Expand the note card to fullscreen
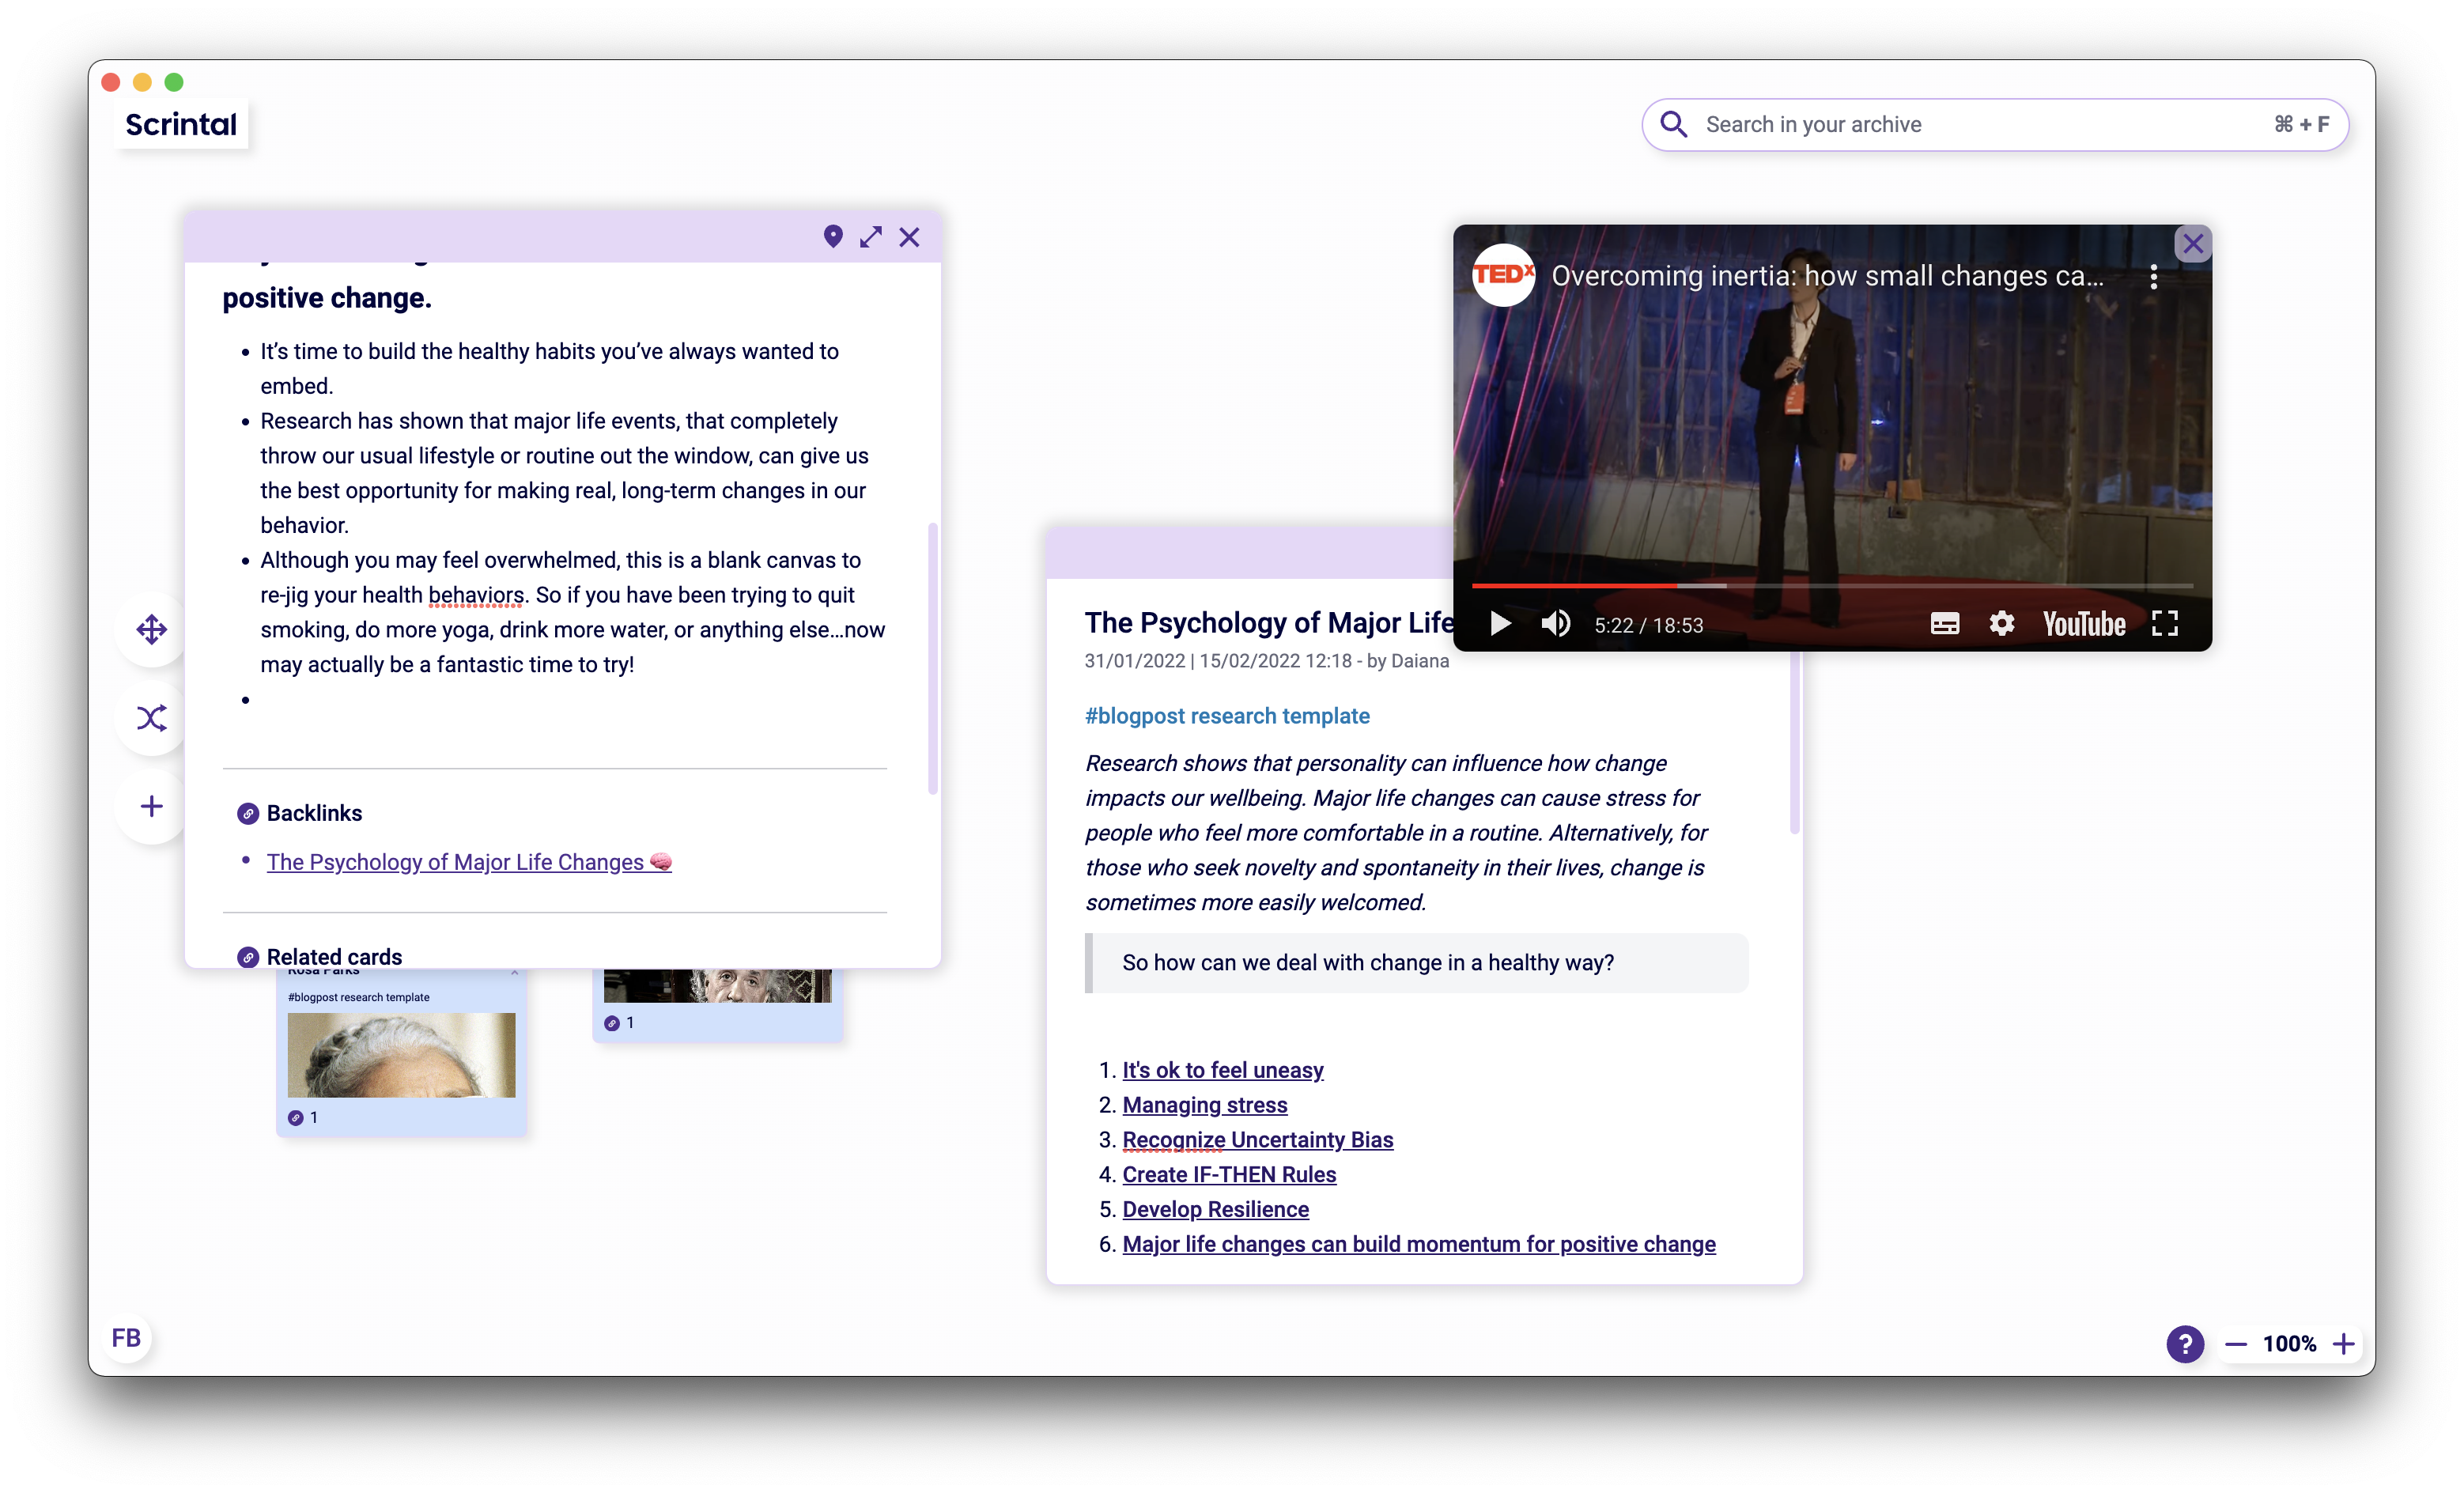 pos(871,237)
